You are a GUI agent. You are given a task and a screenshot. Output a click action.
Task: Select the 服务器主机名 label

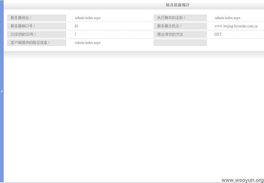tap(170, 26)
